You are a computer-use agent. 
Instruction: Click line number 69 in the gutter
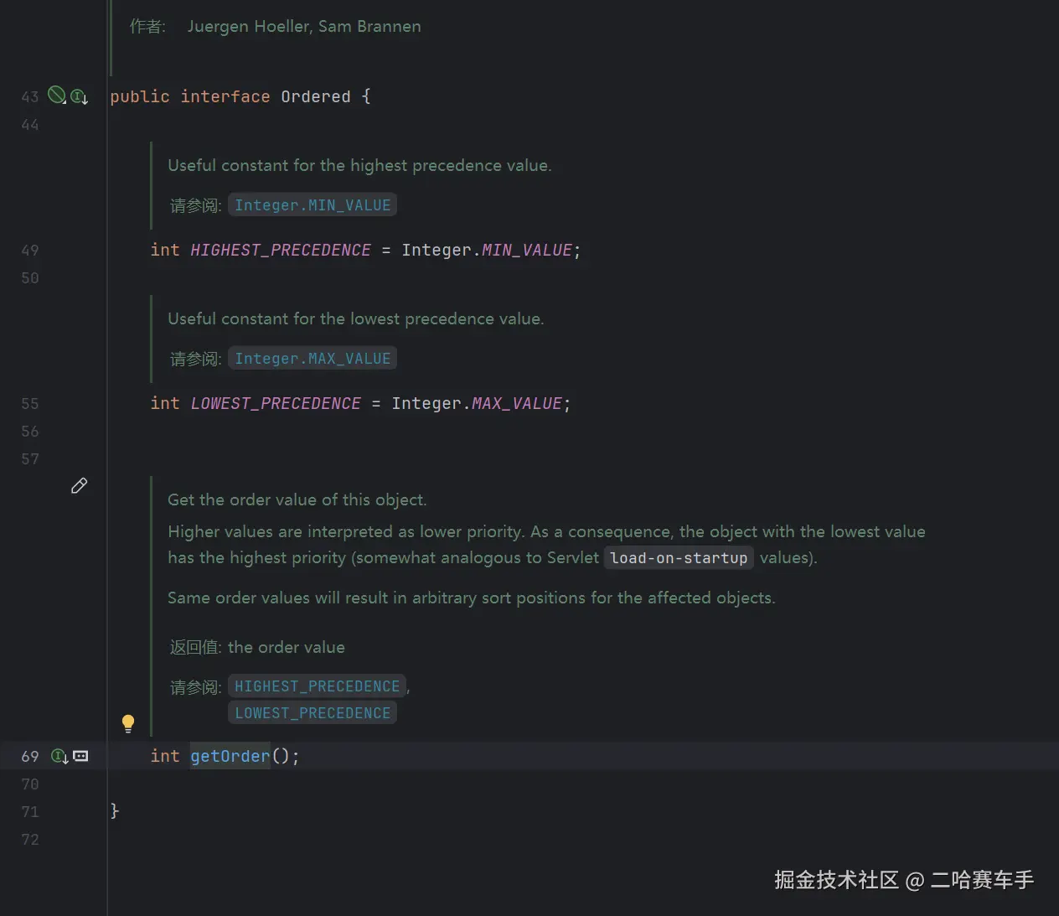click(x=30, y=757)
